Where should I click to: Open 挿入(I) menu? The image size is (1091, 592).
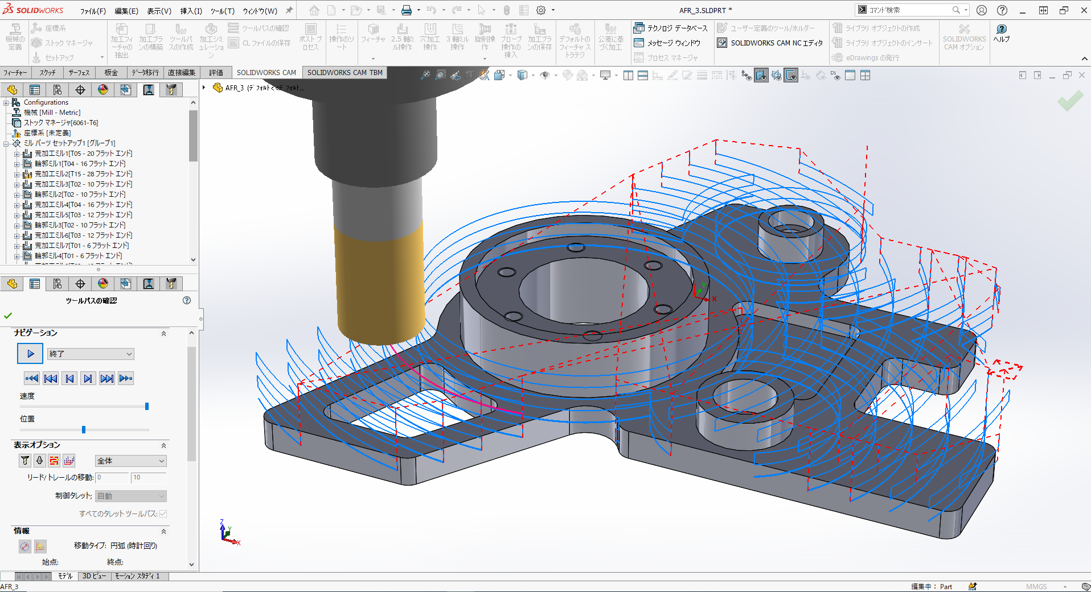click(191, 11)
